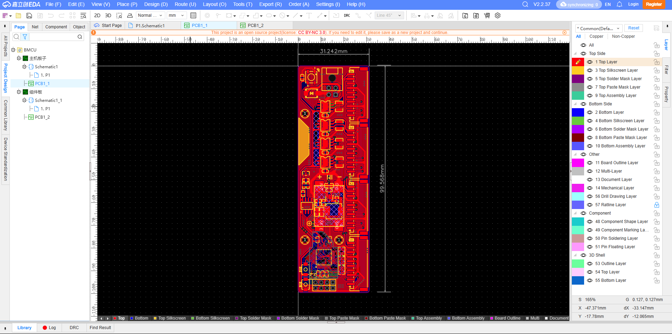Click the search icon in the project filter box
The height and width of the screenshot is (334, 672).
(x=80, y=37)
